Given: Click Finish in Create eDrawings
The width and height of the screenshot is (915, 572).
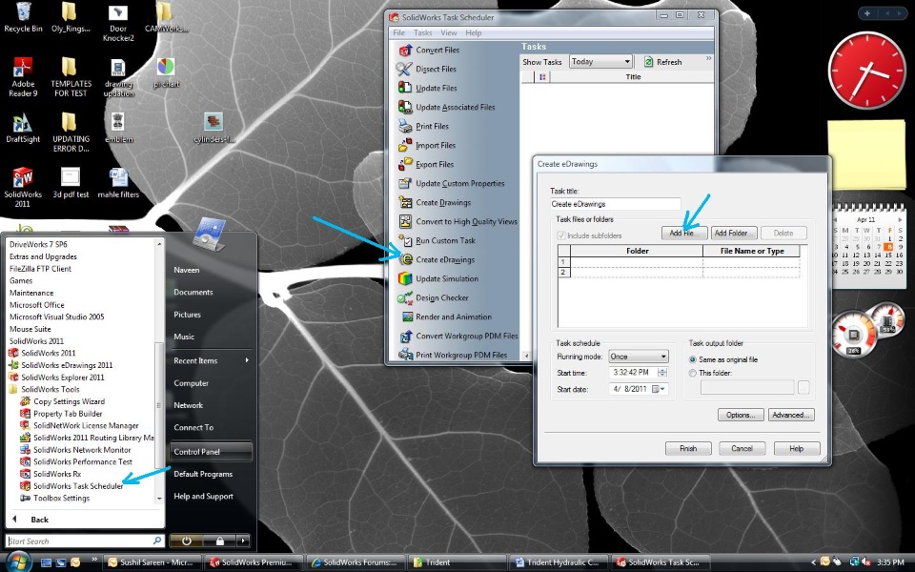Looking at the screenshot, I should coord(688,448).
